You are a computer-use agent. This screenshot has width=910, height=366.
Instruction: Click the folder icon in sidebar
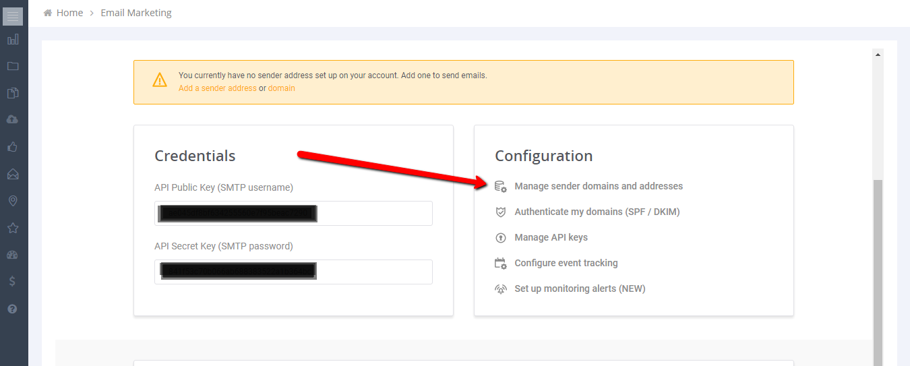(x=13, y=66)
